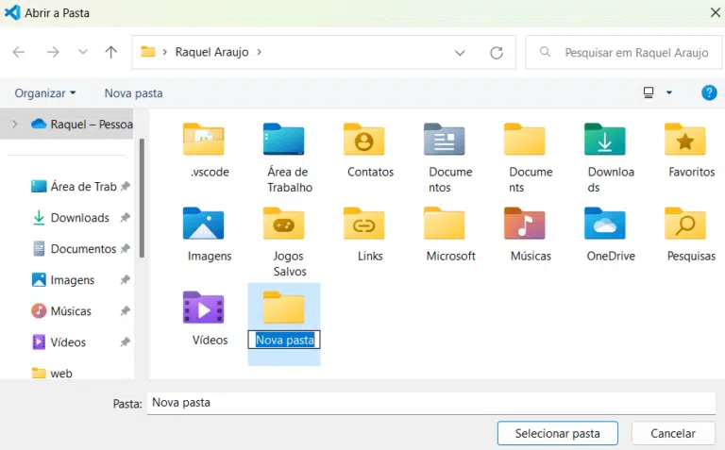
Task: Click the Selecionar pasta button
Action: coord(557,433)
